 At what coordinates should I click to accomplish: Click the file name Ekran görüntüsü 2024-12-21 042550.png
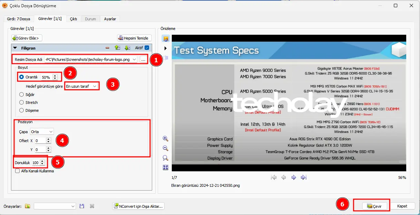pyautogui.click(x=206, y=185)
